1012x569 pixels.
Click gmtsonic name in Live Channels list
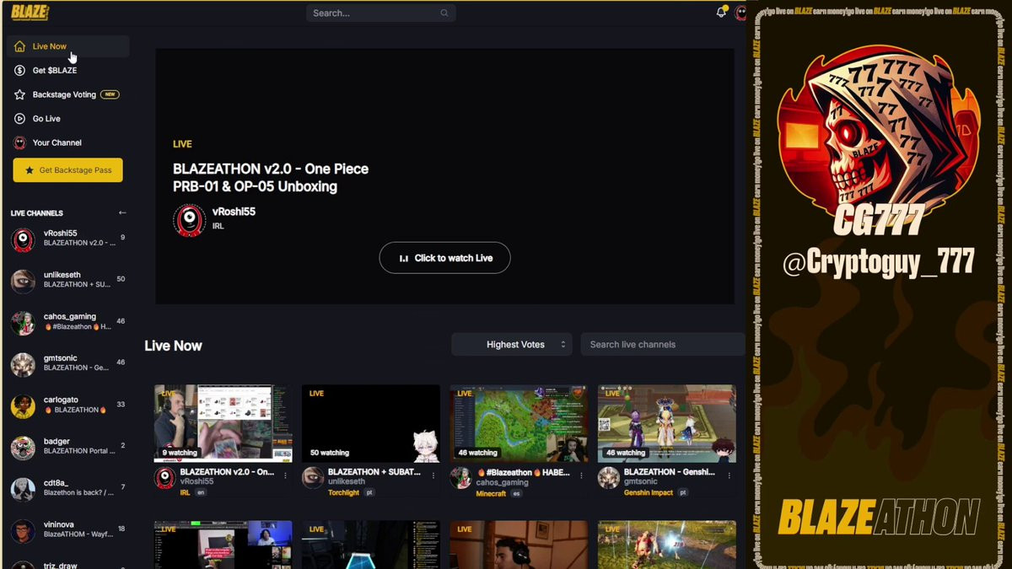pyautogui.click(x=61, y=358)
